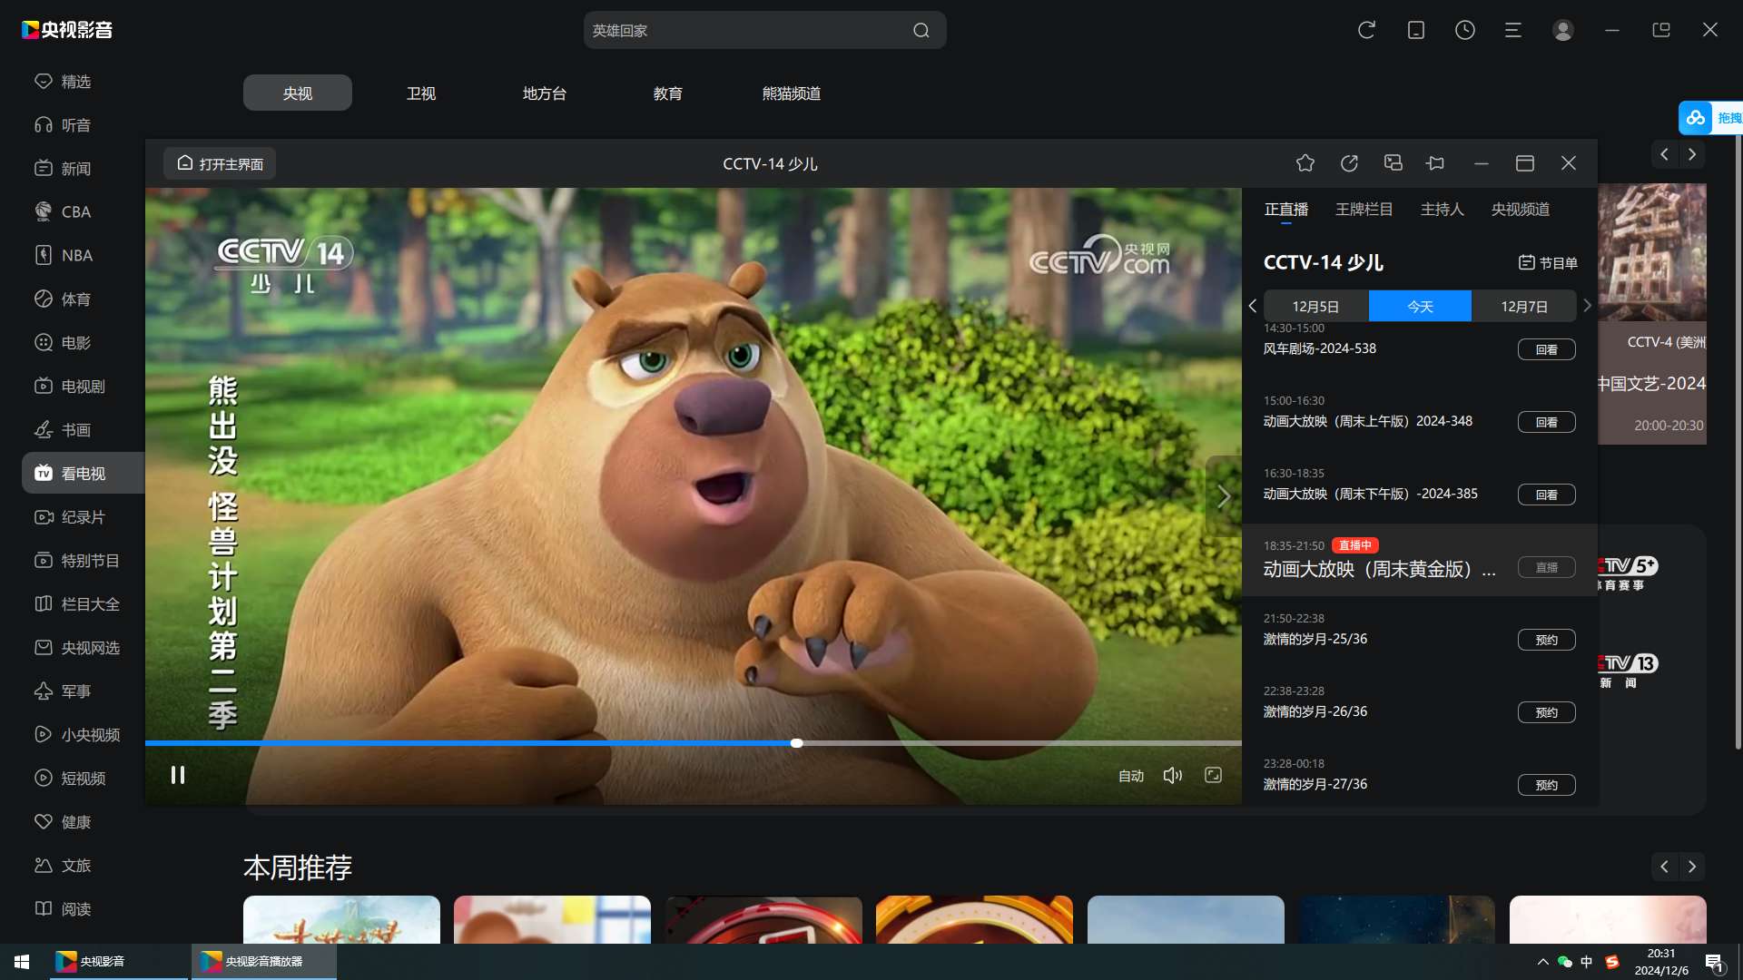The width and height of the screenshot is (1743, 980).
Task: Select the 地方台 channel tab
Action: coord(545,93)
